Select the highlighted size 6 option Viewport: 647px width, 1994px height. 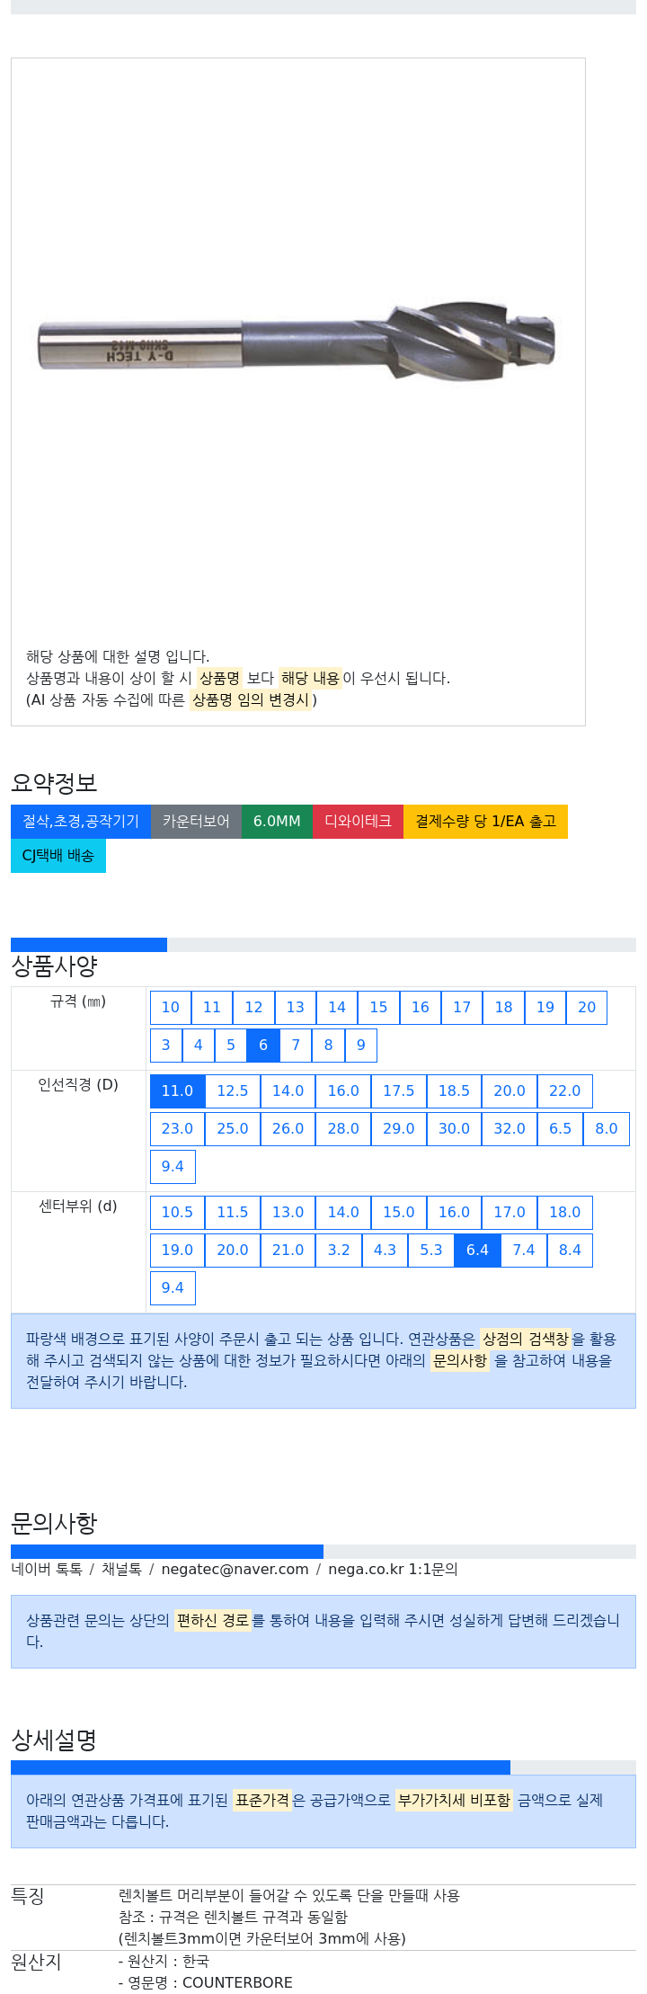click(263, 1046)
